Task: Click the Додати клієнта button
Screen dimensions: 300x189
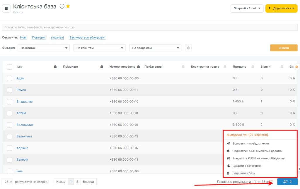Action: click(281, 8)
